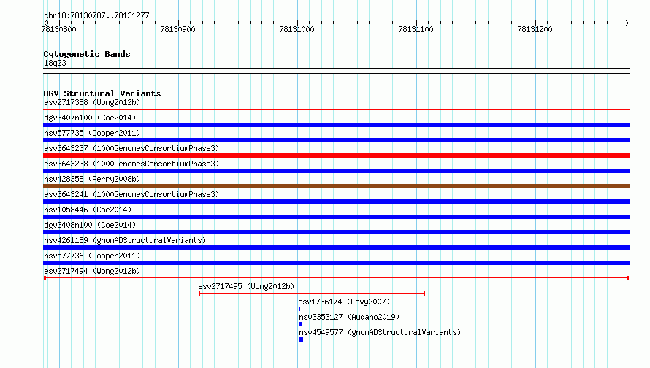Screen dimensions: 650x368
Task: Click the blue bar of nsv1058446
Action: 336,217
